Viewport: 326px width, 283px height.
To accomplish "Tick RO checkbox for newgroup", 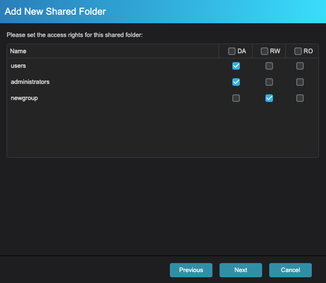I will coord(300,98).
